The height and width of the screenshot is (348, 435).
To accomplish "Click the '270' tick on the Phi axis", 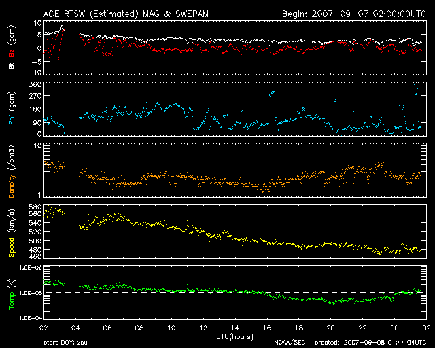I will point(35,96).
